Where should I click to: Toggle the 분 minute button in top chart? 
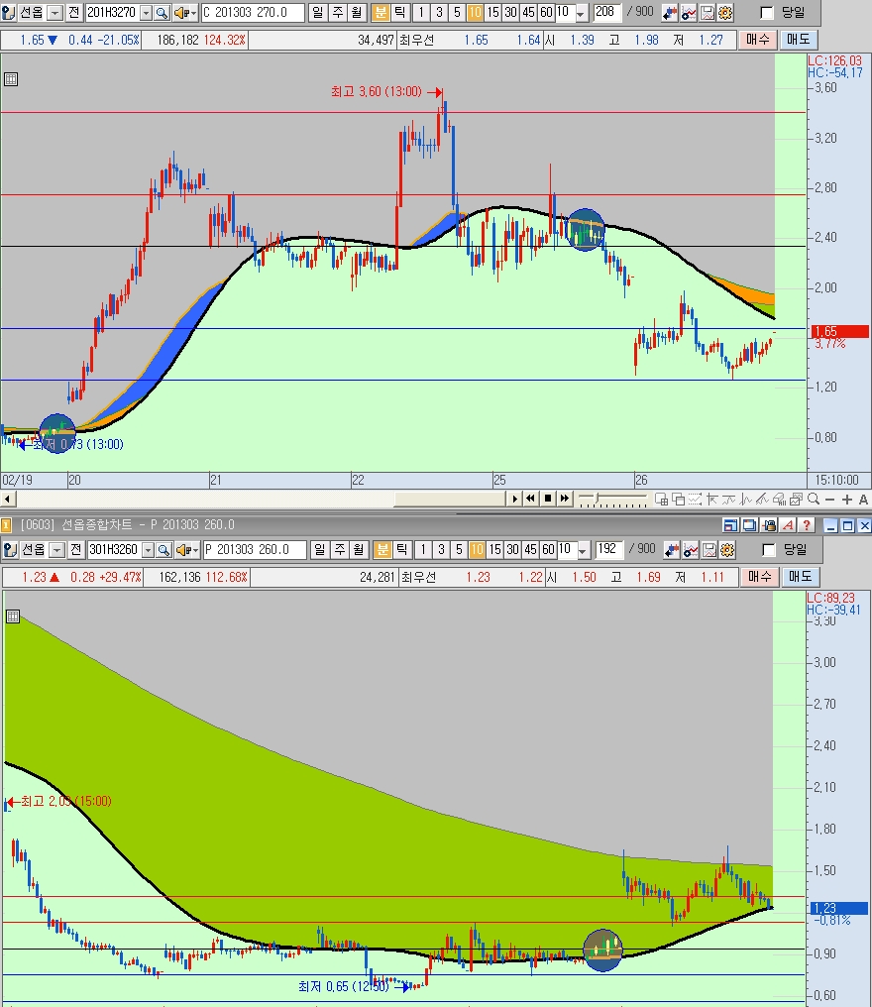pos(381,13)
